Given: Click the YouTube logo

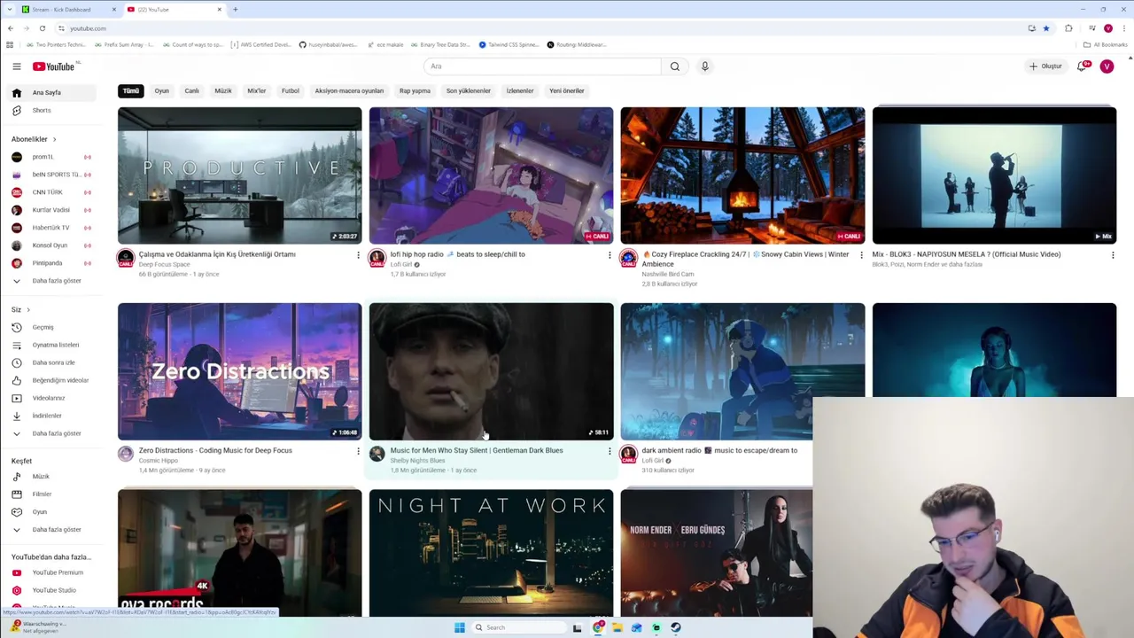Looking at the screenshot, I should (x=54, y=66).
